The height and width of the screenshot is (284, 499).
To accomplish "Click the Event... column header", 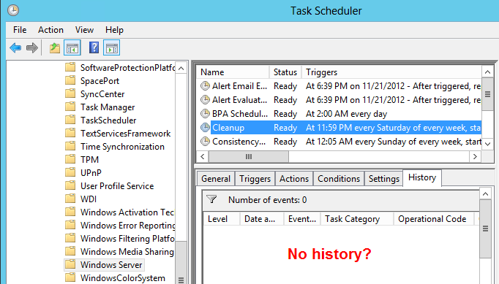I will [302, 219].
